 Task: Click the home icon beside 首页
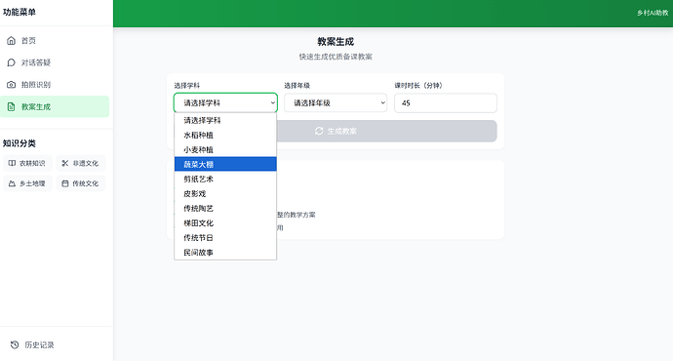[x=11, y=41]
